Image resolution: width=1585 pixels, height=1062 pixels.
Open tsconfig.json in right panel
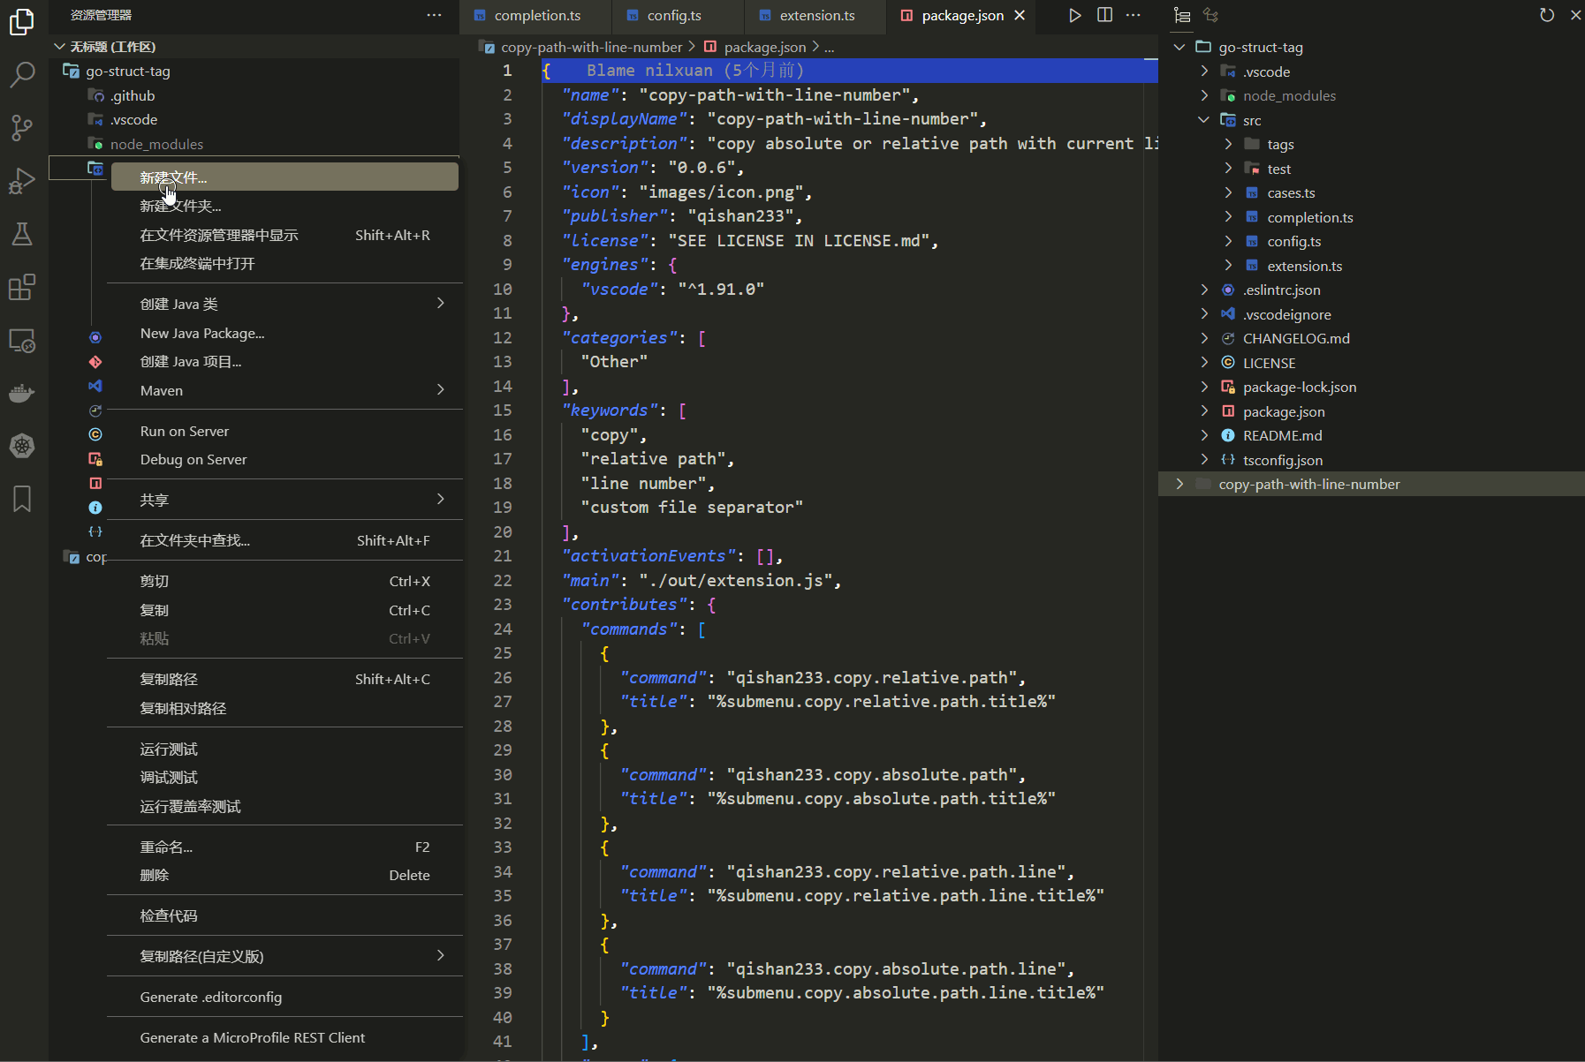(1283, 460)
